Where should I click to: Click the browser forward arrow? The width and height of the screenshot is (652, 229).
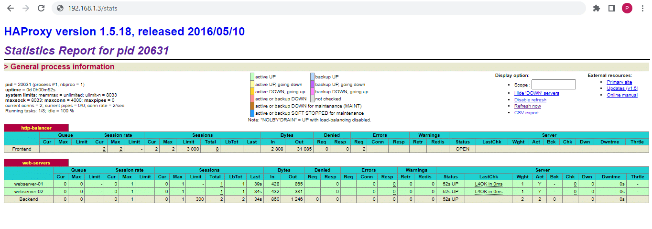coord(26,8)
